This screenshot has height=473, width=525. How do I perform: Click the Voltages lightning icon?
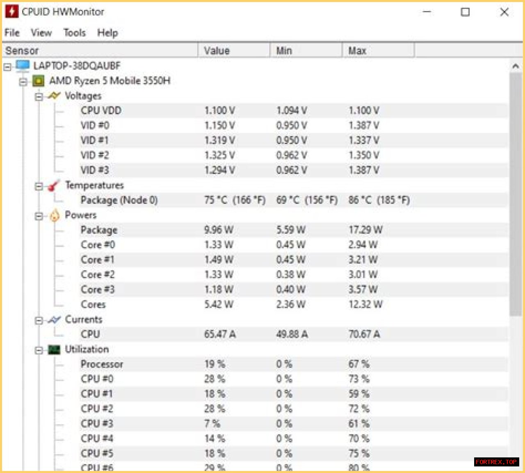pyautogui.click(x=54, y=96)
